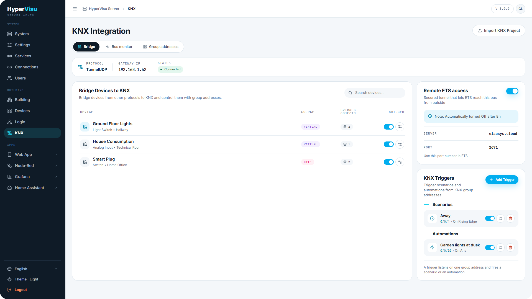Delete the Away scenario trigger

[510, 218]
